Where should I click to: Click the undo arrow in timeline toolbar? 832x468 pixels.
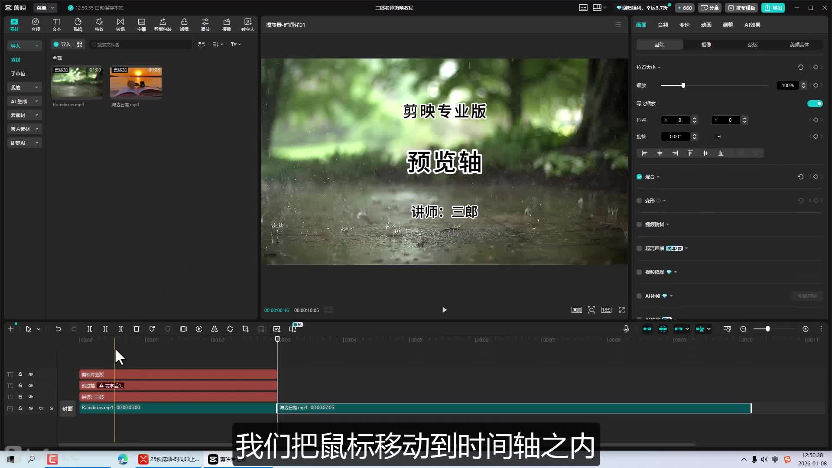click(58, 329)
